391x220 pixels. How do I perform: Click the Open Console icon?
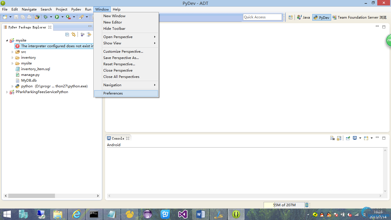366,138
